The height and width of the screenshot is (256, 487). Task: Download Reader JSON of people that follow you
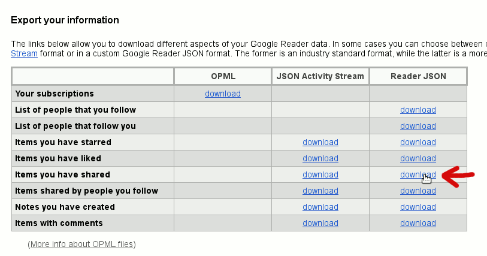pyautogui.click(x=418, y=127)
